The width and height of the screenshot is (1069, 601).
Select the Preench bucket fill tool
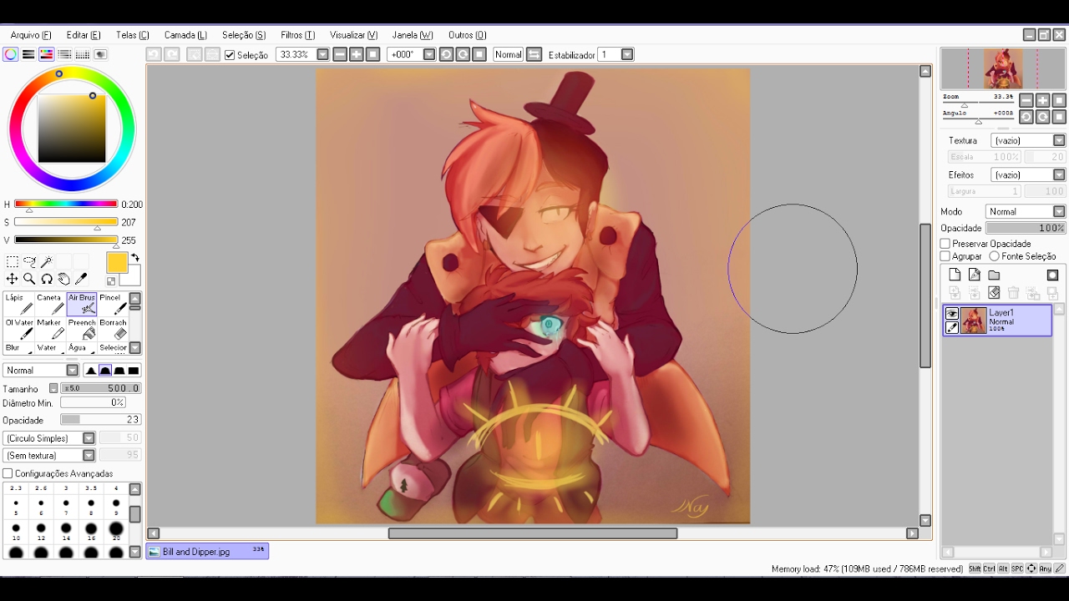(82, 329)
